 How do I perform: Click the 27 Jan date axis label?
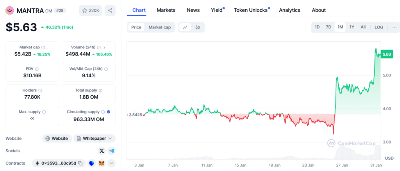point(342,165)
